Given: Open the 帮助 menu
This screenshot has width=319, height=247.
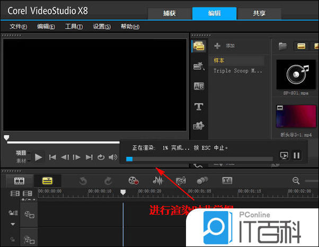Looking at the screenshot, I should click(x=130, y=26).
